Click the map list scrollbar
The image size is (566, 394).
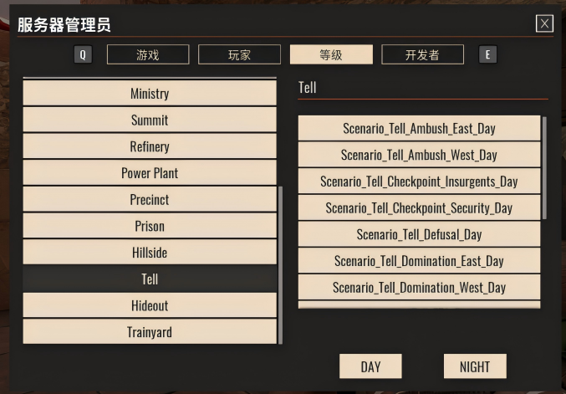pos(280,264)
